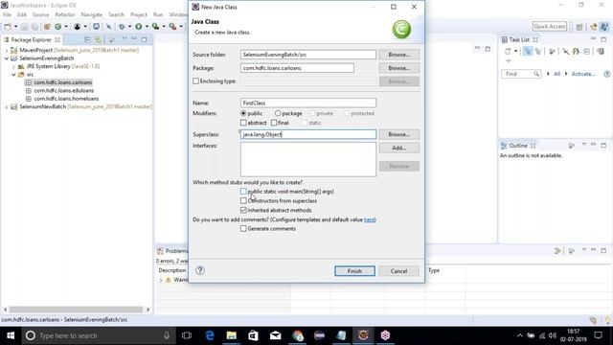Click the Chrome icon on Windows taskbar
The height and width of the screenshot is (345, 613).
point(298,335)
